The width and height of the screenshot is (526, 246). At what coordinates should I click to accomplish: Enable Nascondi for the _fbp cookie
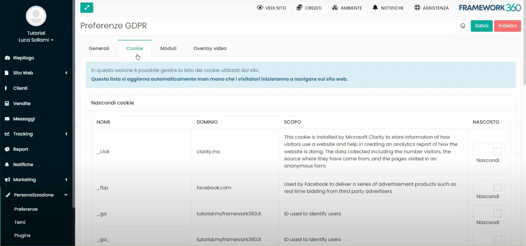(x=497, y=187)
